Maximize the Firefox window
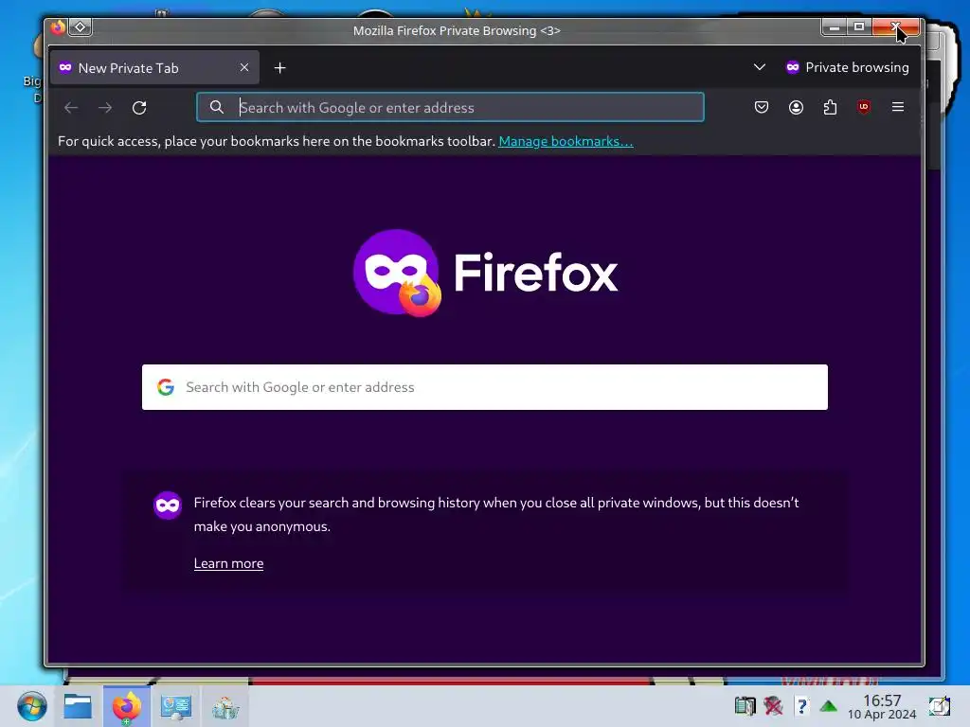 pos(859,27)
